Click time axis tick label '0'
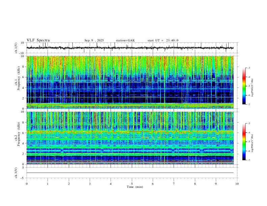The height and width of the screenshot is (206, 267). click(27, 184)
